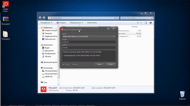Open Creative Cloud Files in sidebar
This screenshot has width=190, height=106.
[x=50, y=30]
